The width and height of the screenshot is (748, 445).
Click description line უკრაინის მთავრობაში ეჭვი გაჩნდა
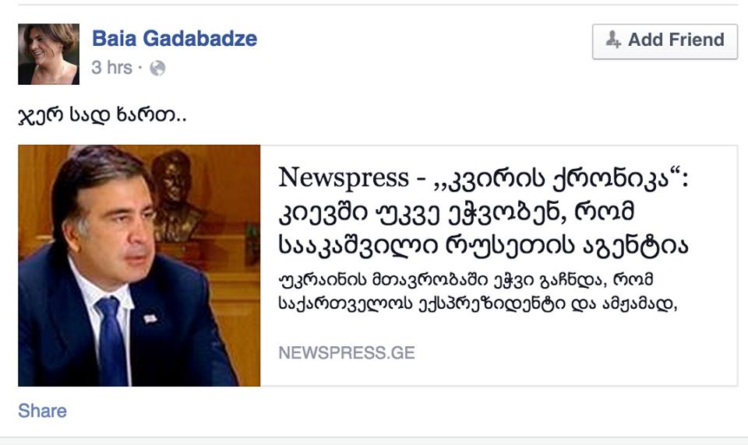click(466, 280)
